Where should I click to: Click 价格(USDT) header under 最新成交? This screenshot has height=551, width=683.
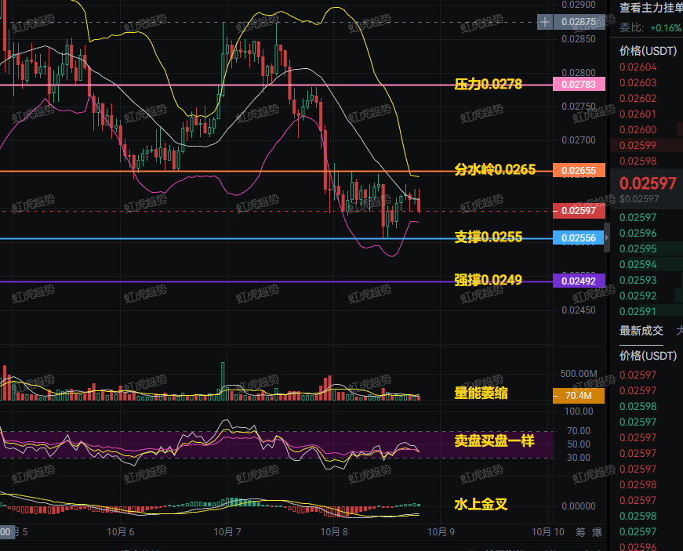click(648, 356)
